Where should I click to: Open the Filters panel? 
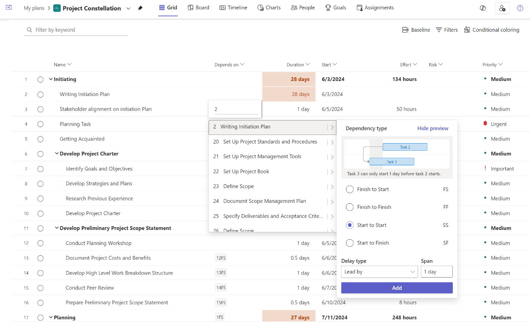pyautogui.click(x=447, y=30)
